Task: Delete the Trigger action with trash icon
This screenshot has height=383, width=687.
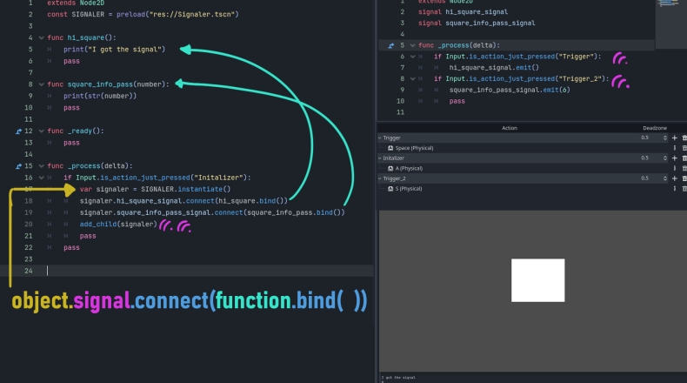Action: [x=684, y=138]
